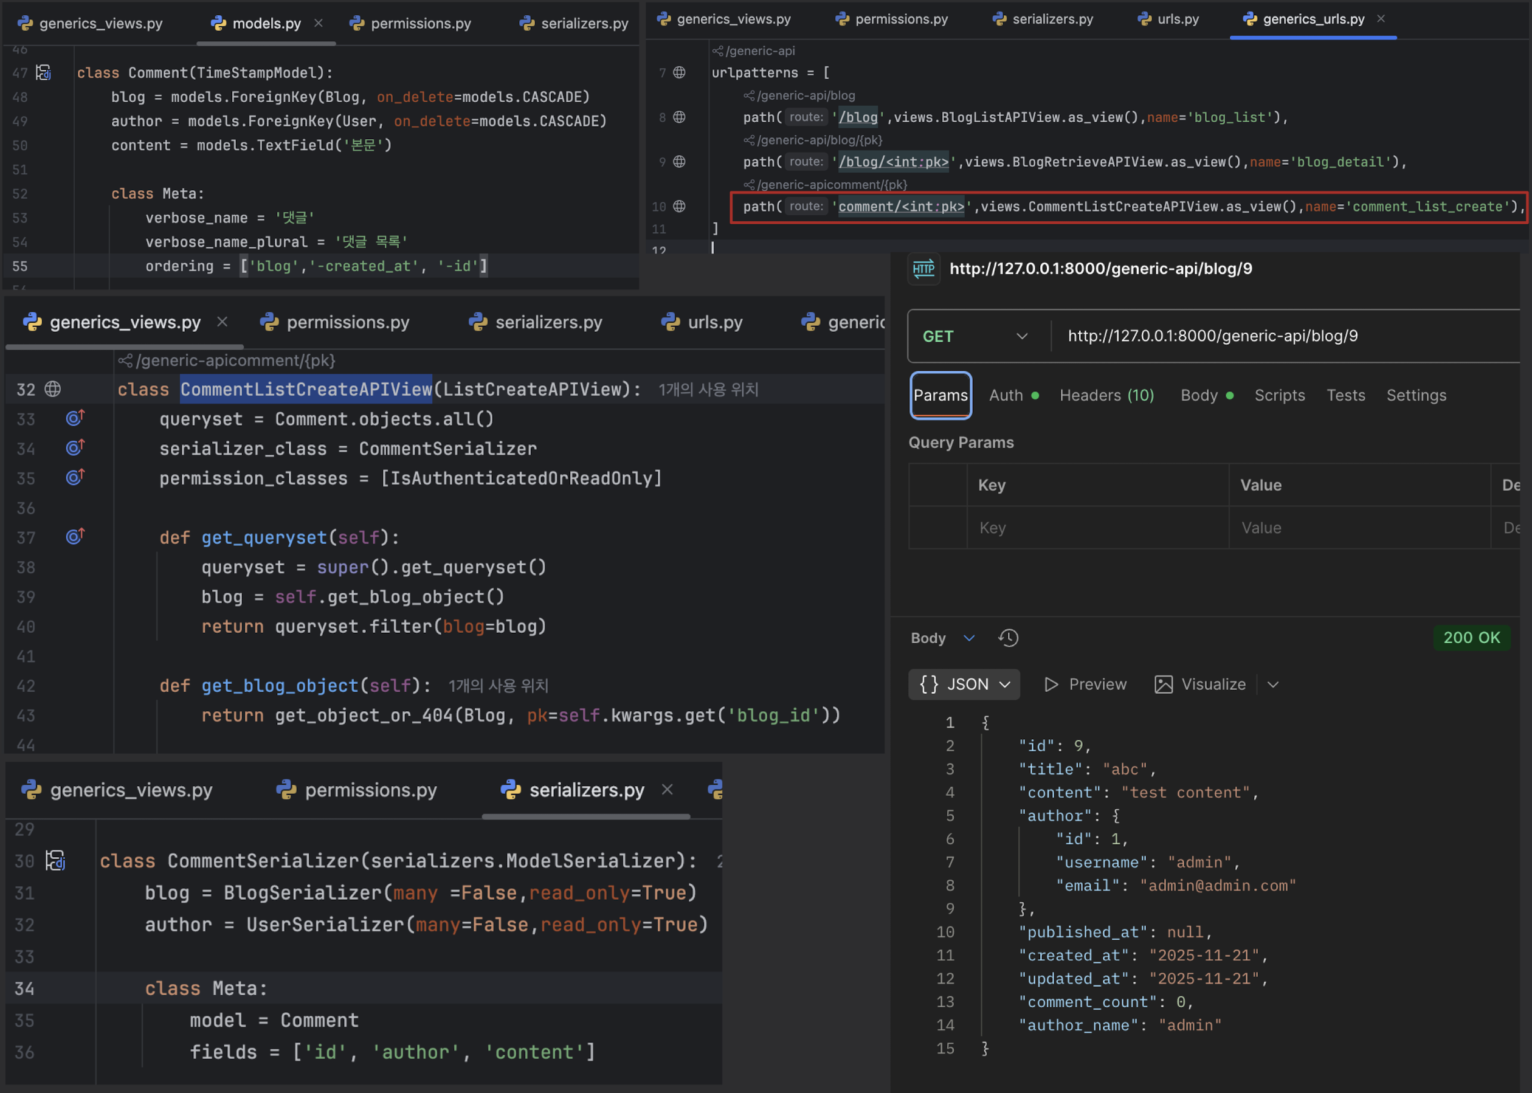Click the Visualize response button
1532x1093 pixels.
1200,684
